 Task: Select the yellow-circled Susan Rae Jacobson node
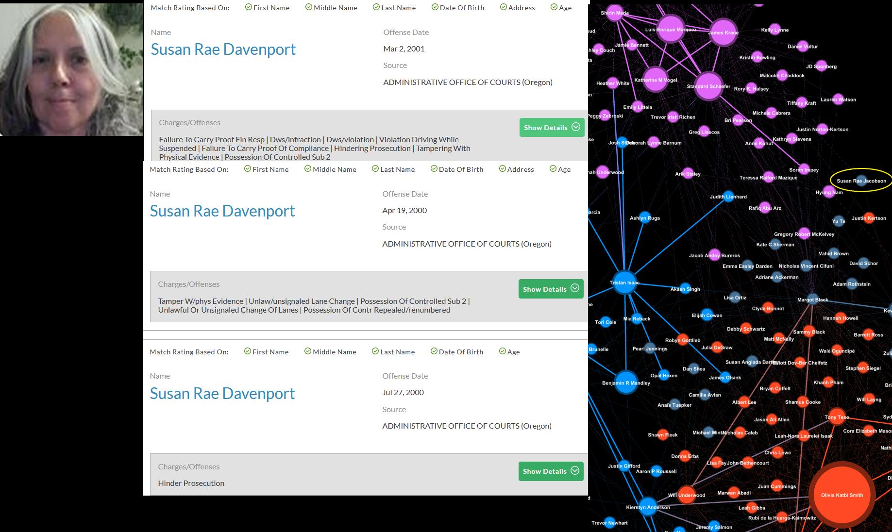[861, 181]
